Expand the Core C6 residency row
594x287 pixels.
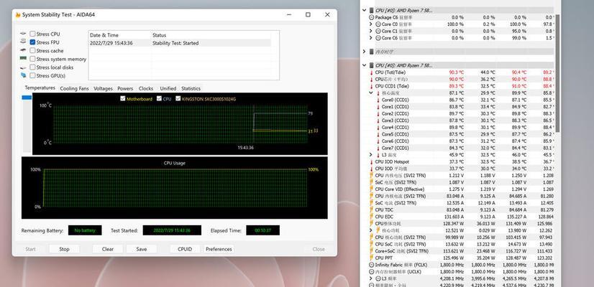pos(371,38)
